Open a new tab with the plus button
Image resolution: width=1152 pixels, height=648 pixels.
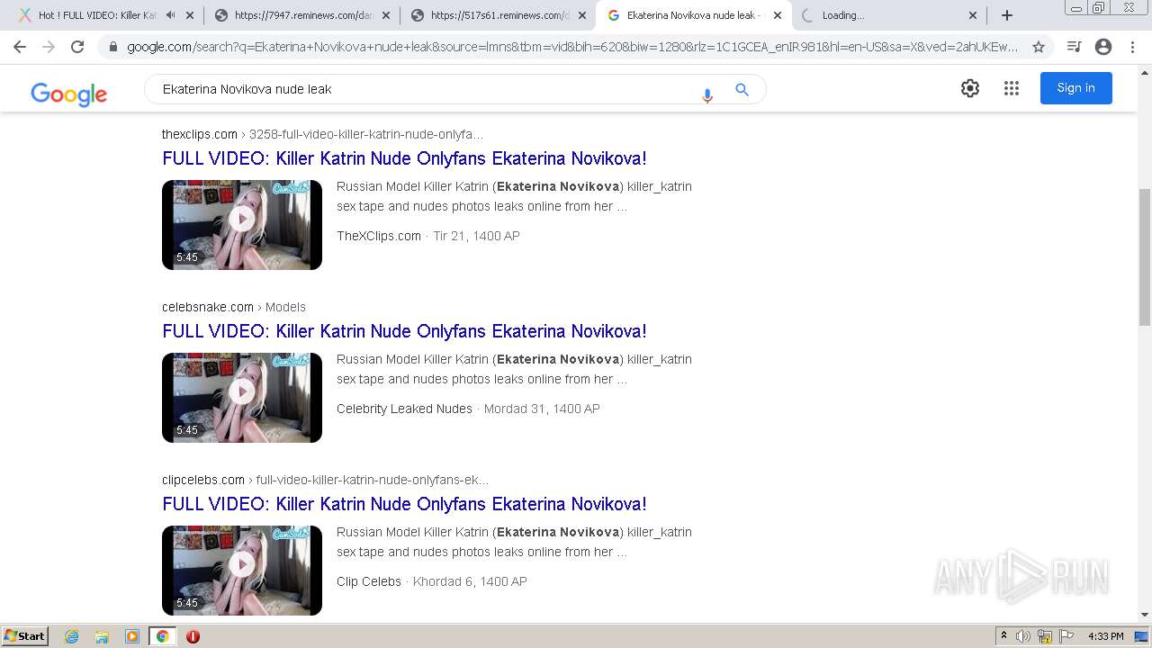(1007, 15)
